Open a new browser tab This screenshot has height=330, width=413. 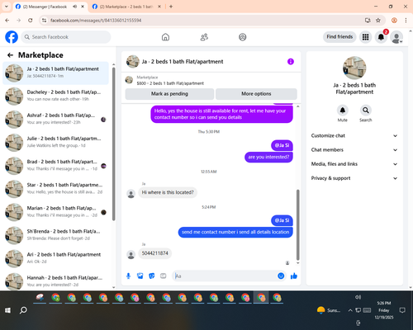tap(171, 7)
